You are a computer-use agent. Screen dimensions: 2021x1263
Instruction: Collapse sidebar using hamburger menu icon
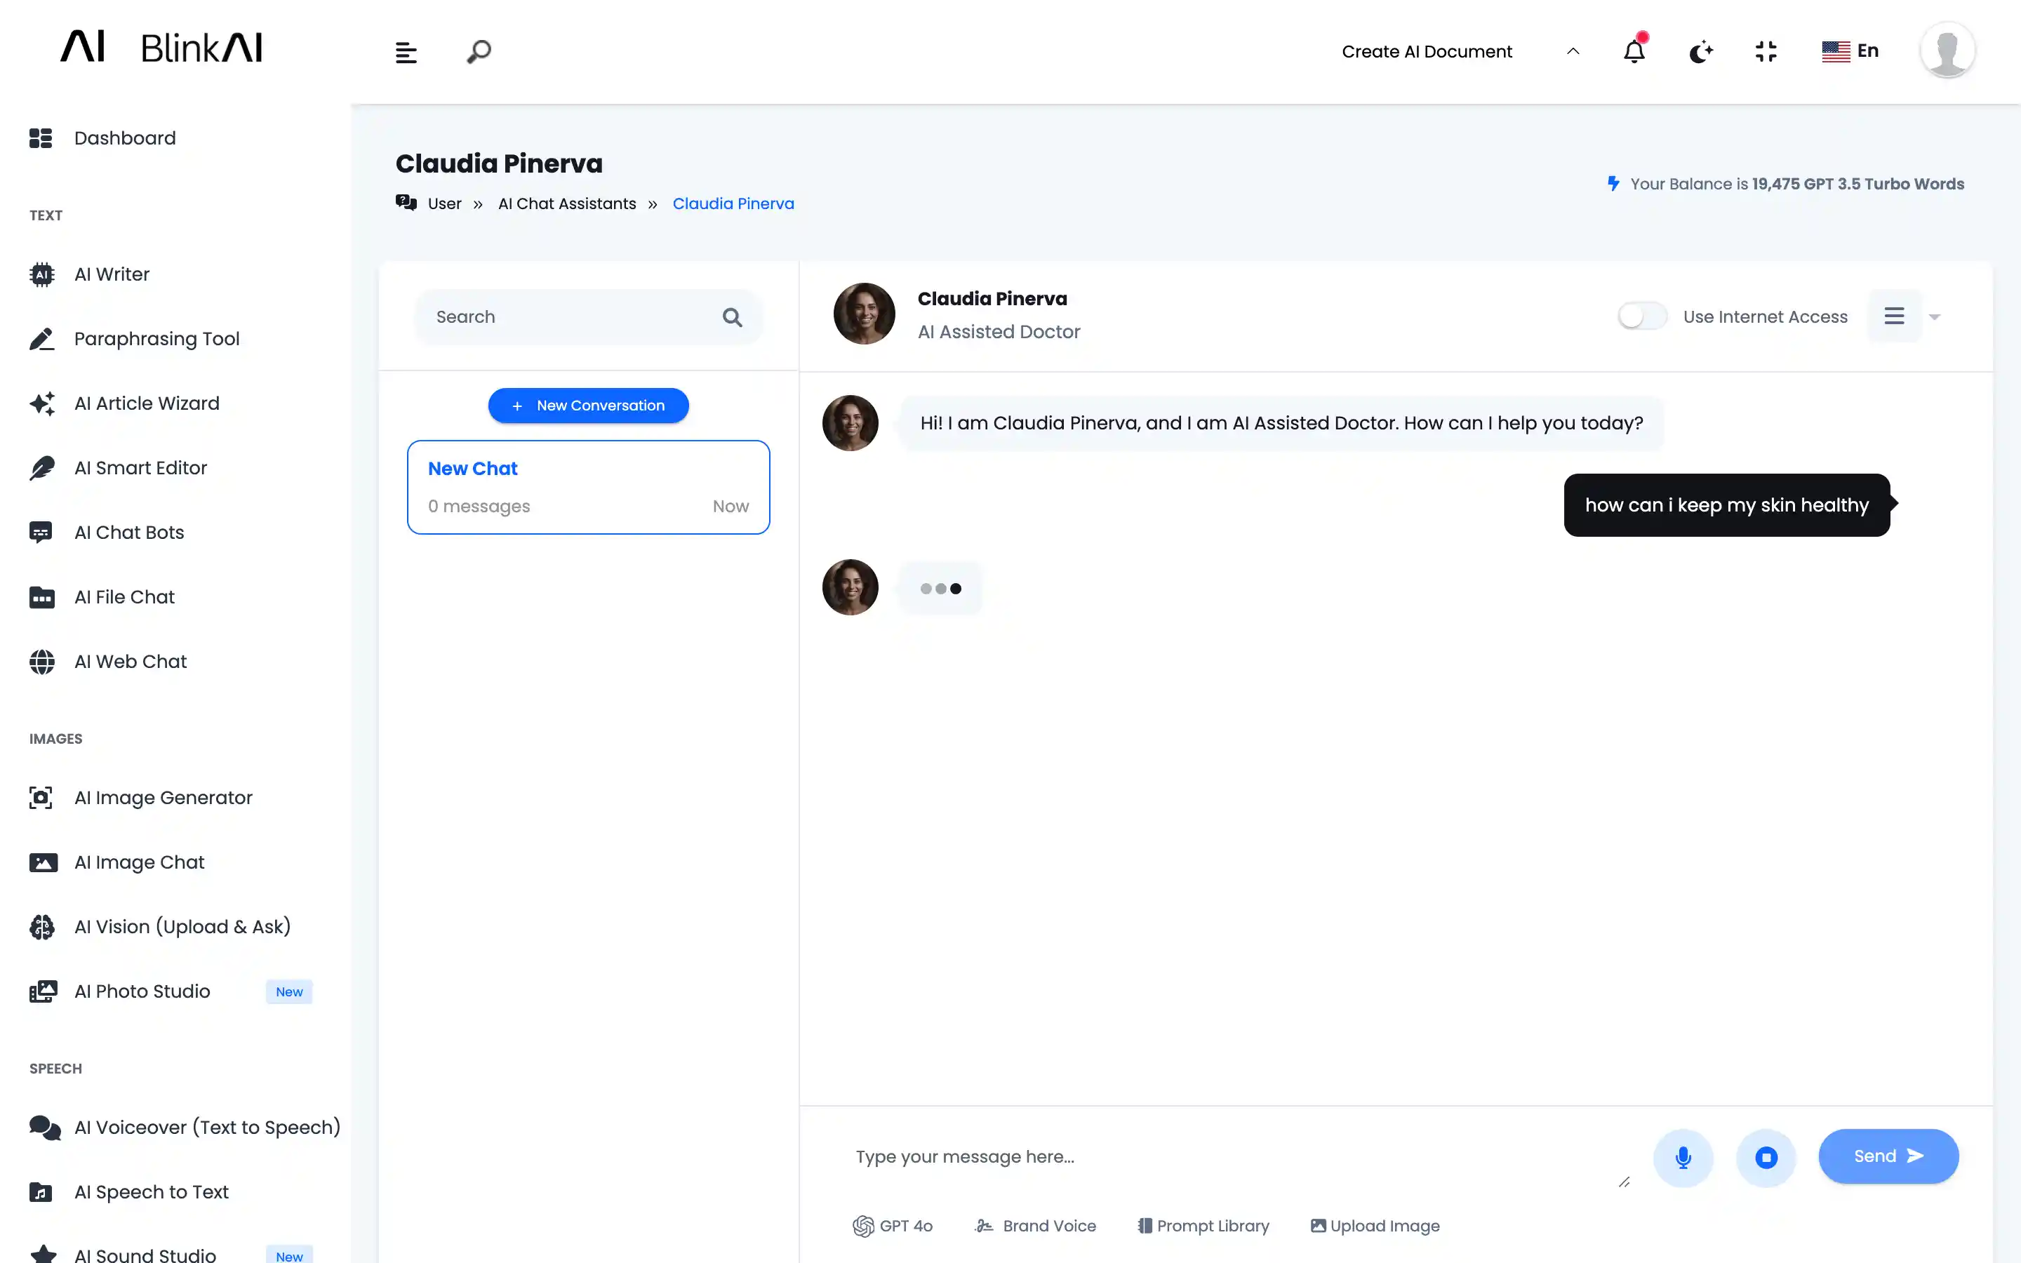pos(406,53)
